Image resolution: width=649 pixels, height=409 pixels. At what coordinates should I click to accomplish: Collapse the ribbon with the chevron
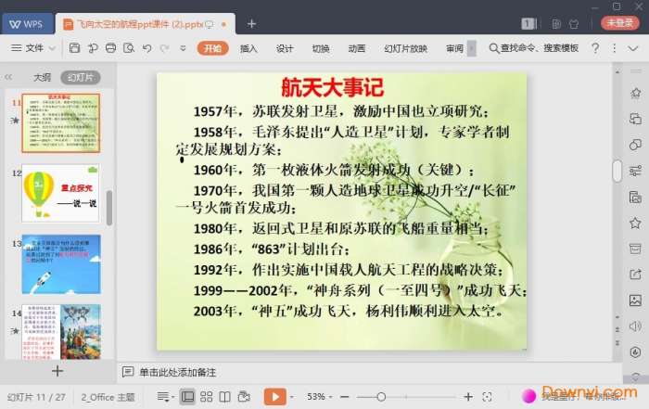tap(633, 48)
